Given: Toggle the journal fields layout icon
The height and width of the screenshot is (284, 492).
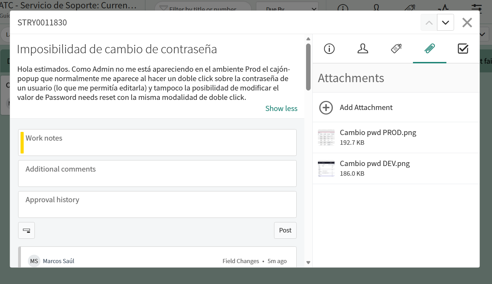Looking at the screenshot, I should [x=26, y=230].
